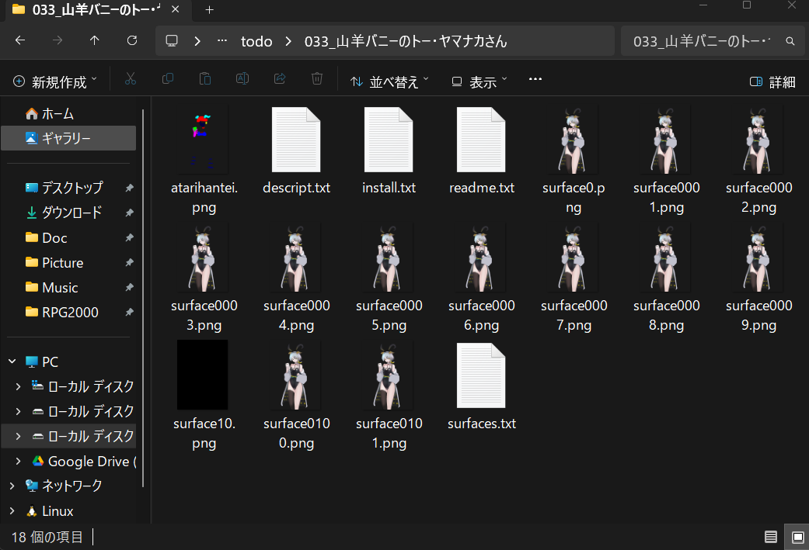Click the Delete trash can icon
This screenshot has height=550, width=809.
pyautogui.click(x=317, y=80)
